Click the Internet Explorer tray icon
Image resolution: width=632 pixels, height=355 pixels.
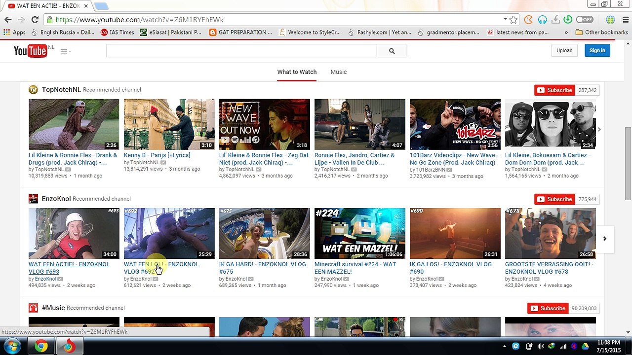coord(516,346)
